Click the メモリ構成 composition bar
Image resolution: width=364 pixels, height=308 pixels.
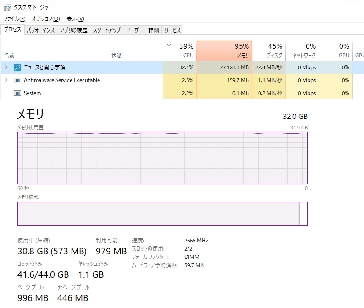point(162,214)
